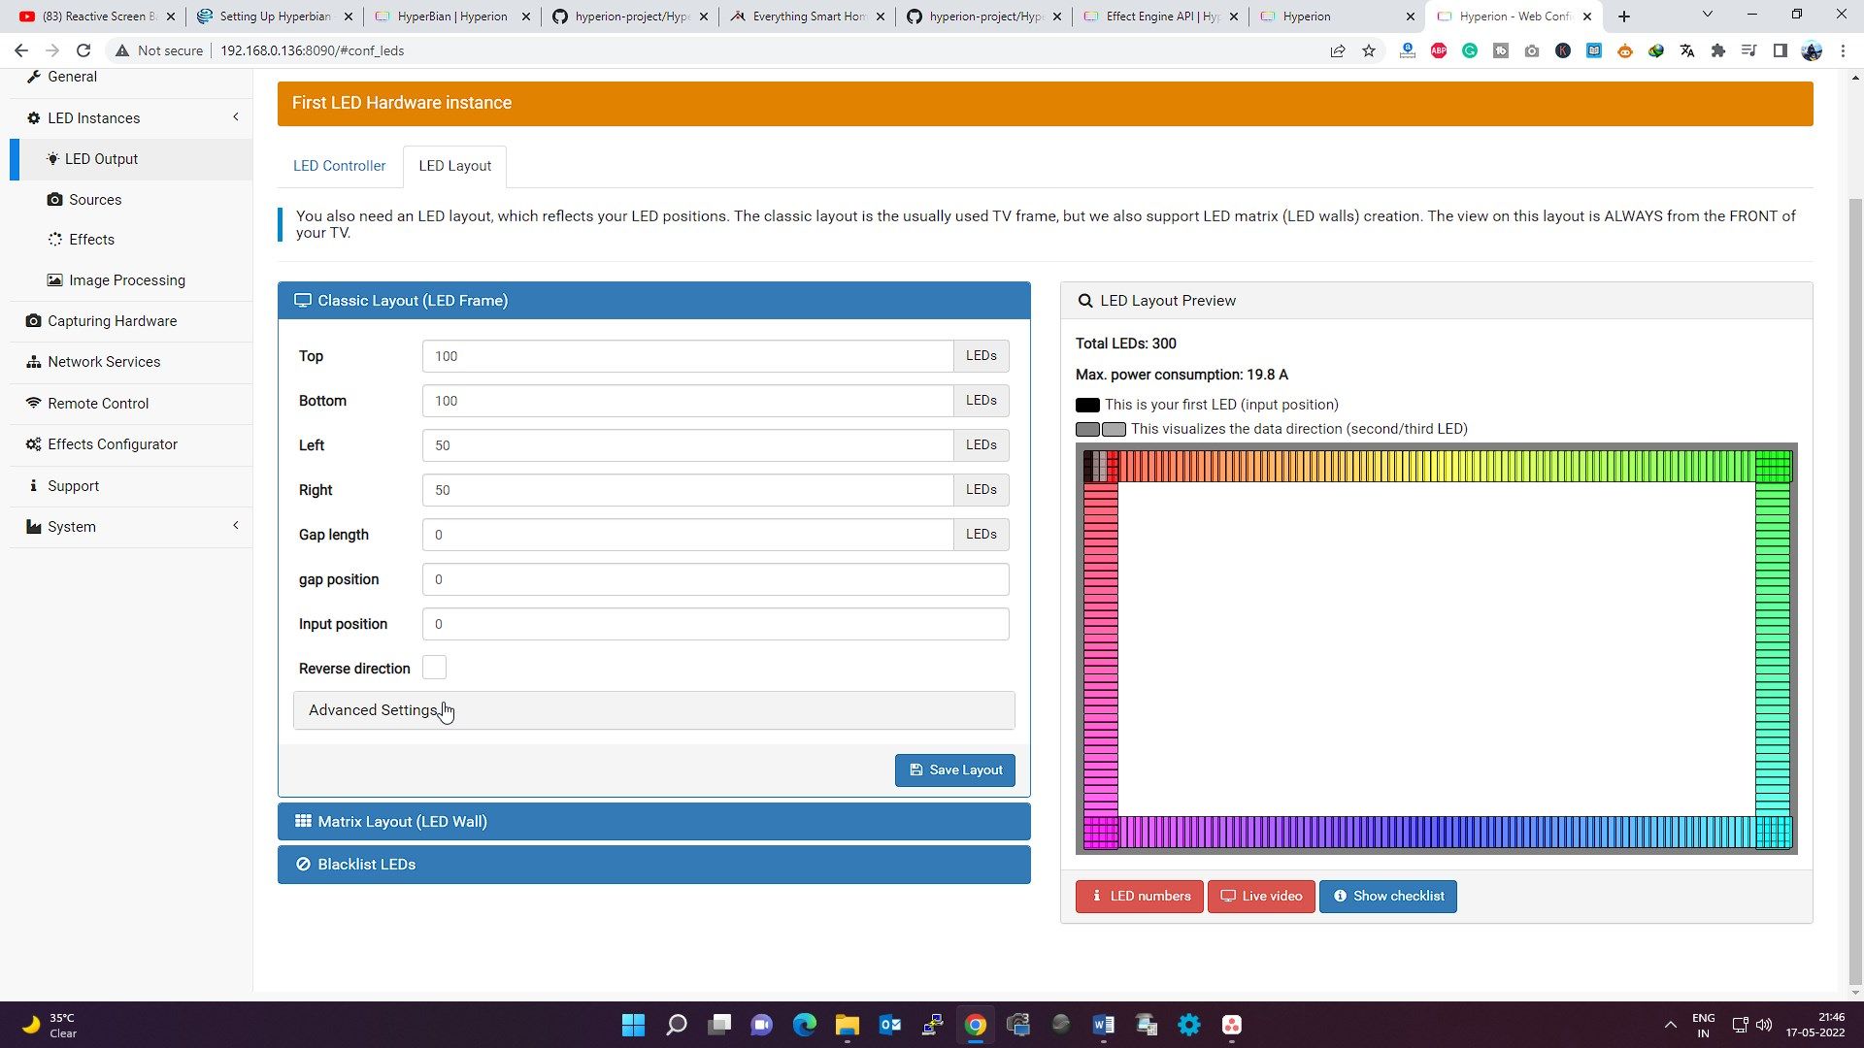
Task: Open Effects Configurator gears icon
Action: (34, 444)
